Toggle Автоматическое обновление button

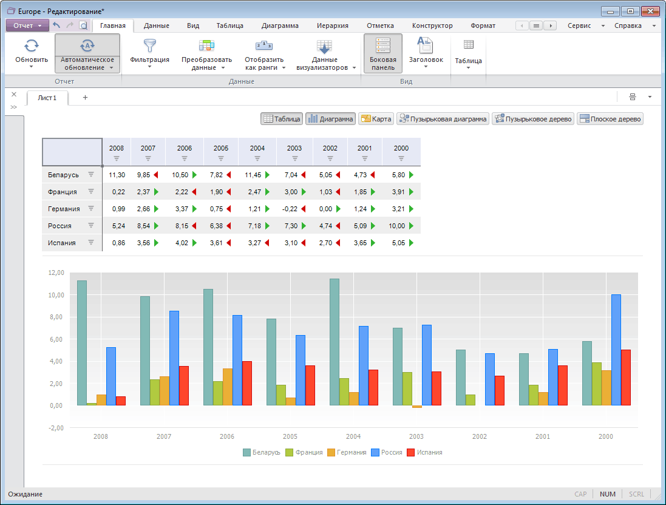point(87,54)
